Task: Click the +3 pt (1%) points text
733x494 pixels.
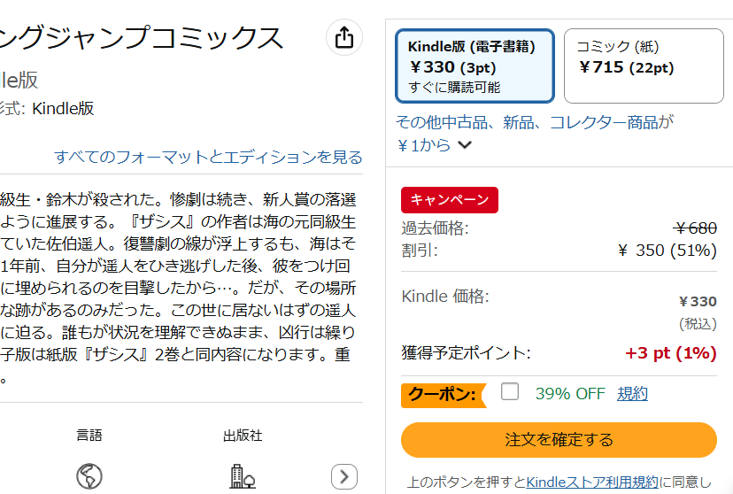Action: click(671, 353)
